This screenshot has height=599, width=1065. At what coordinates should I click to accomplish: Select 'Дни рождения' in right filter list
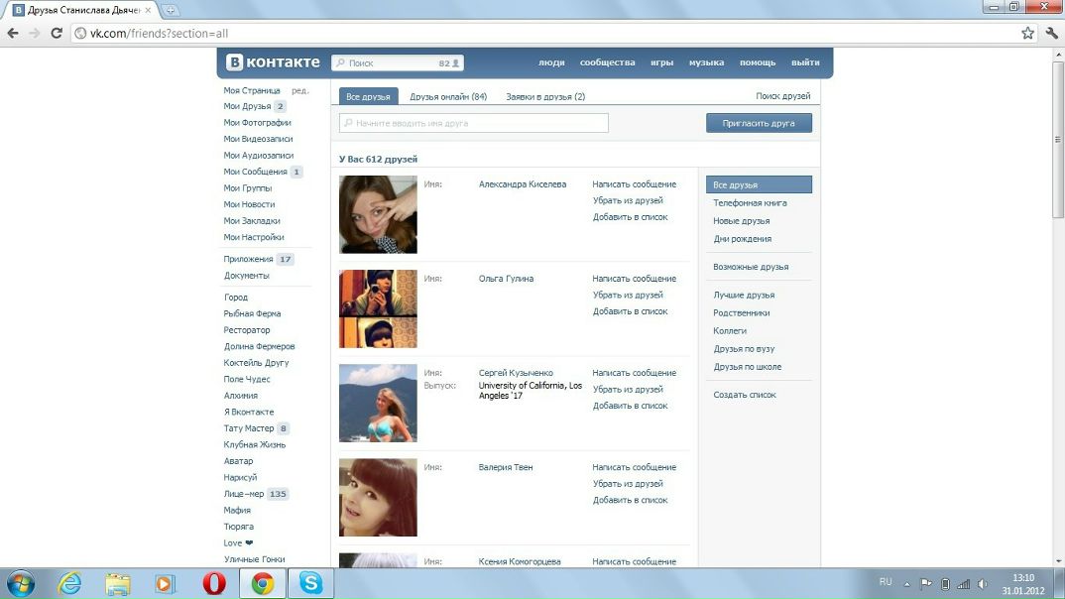pos(742,239)
